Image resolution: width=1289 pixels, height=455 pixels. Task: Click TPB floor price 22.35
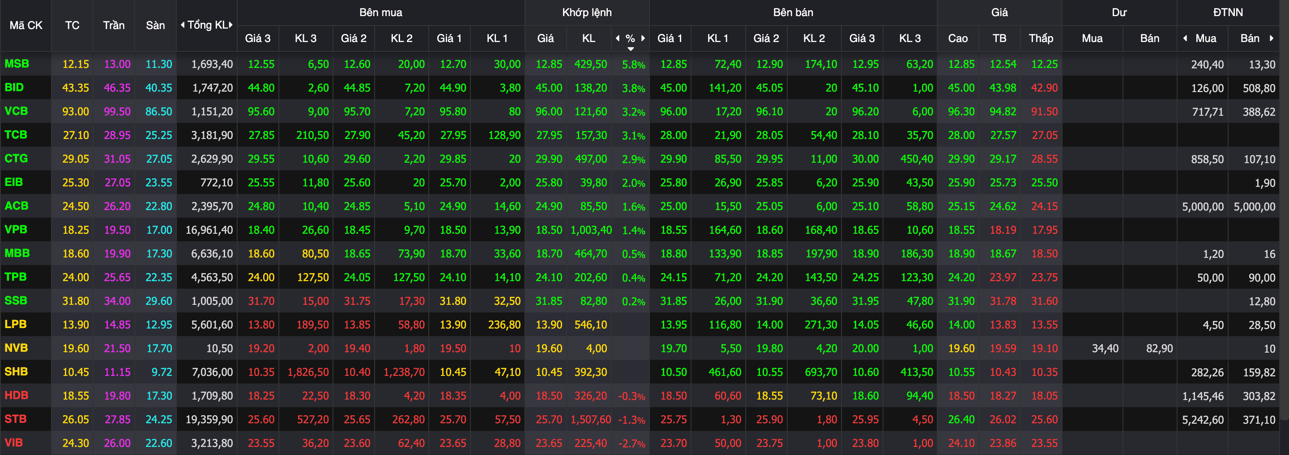[x=158, y=277]
